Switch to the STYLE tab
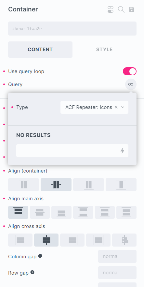Viewport: 144px width, 287px height. click(104, 50)
